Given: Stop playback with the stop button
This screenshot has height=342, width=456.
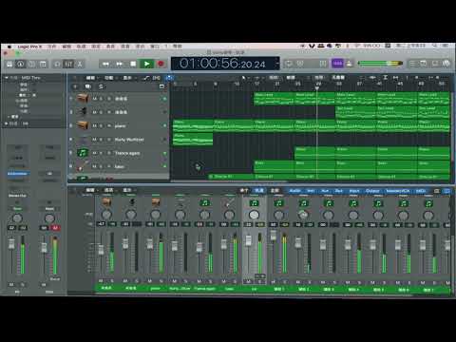Looking at the screenshot, I should point(133,64).
